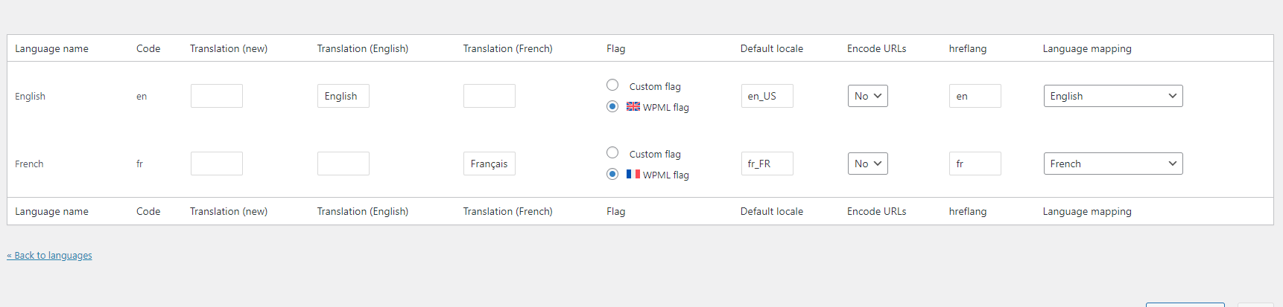Click the Français translation field
Viewport: 1283px width, 307px height.
[490, 164]
